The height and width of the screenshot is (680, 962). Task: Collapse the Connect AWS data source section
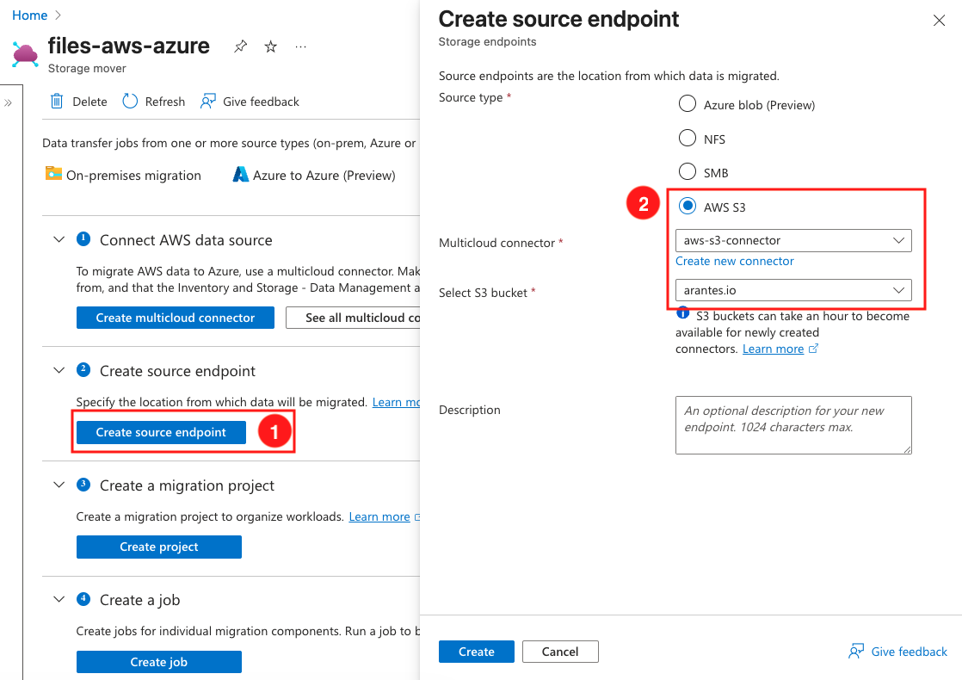pos(59,240)
